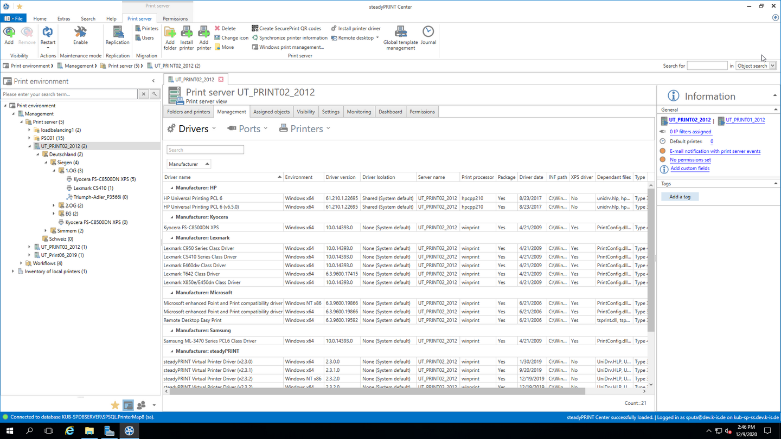
Task: Open the Windows Start menu
Action: (x=10, y=431)
